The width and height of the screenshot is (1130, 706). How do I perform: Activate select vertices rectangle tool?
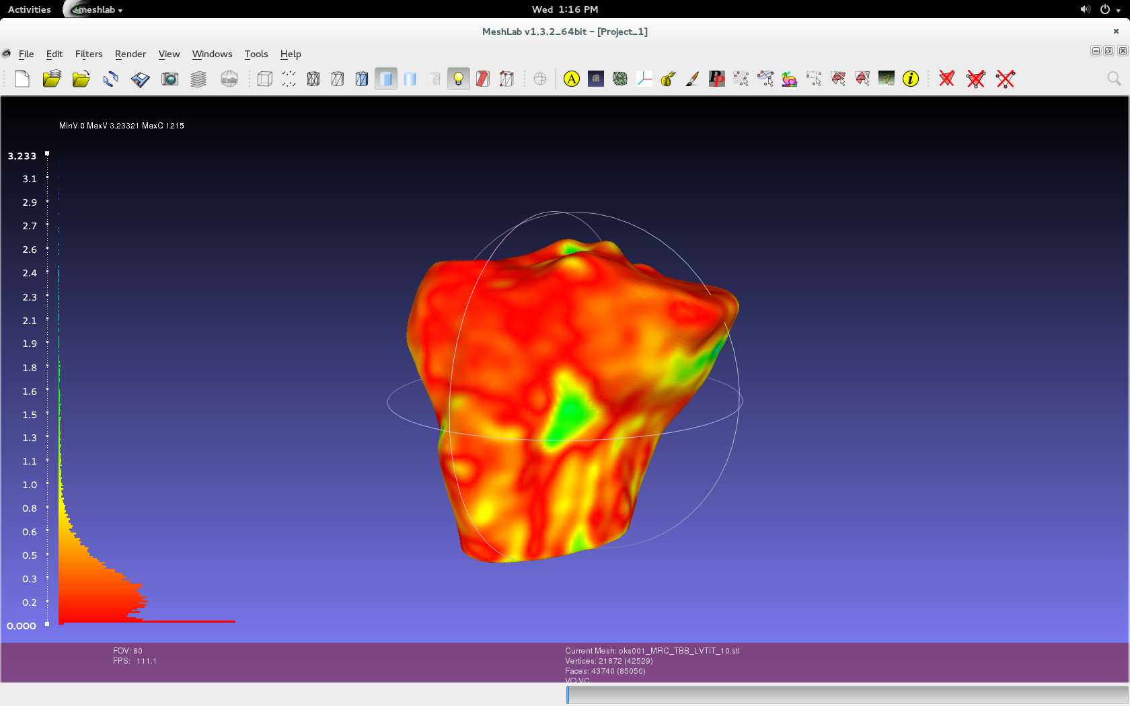(814, 79)
